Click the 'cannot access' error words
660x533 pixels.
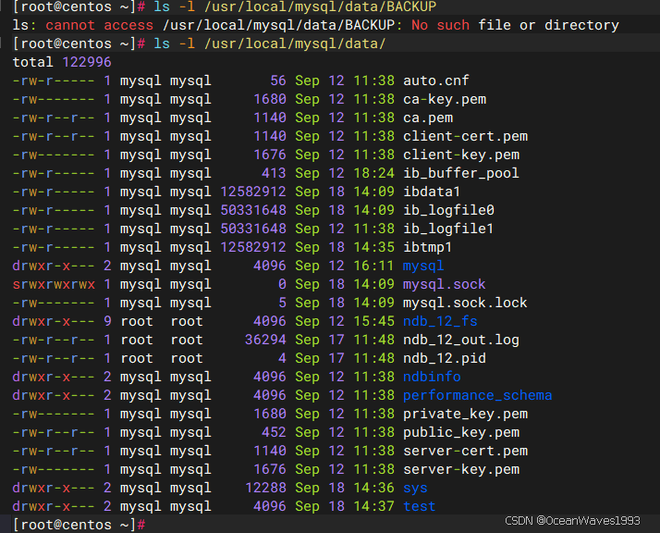point(99,25)
